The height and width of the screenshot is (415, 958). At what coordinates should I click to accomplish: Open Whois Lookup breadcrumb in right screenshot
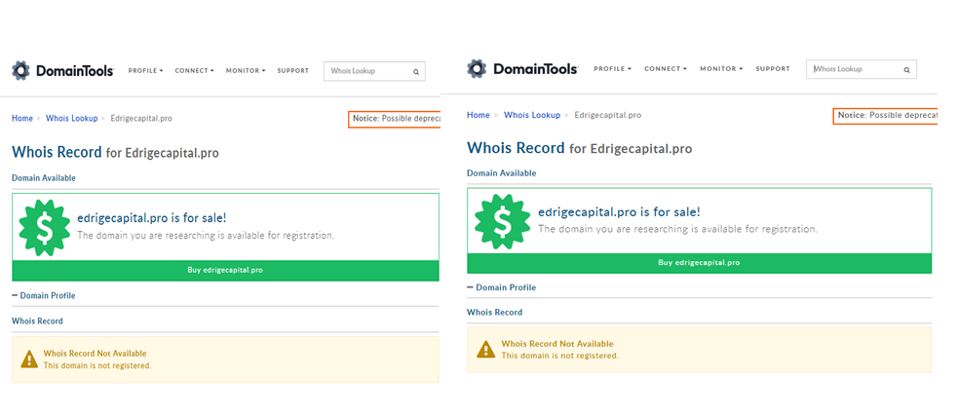coord(531,115)
